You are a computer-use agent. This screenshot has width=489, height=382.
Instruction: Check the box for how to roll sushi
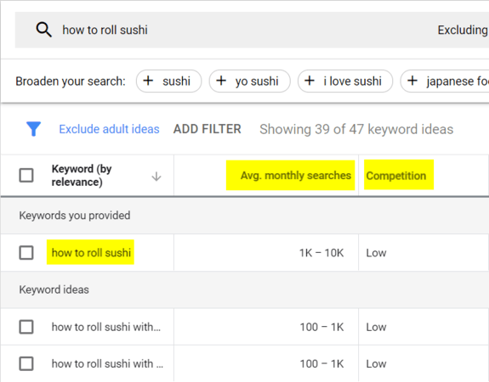[x=26, y=252]
